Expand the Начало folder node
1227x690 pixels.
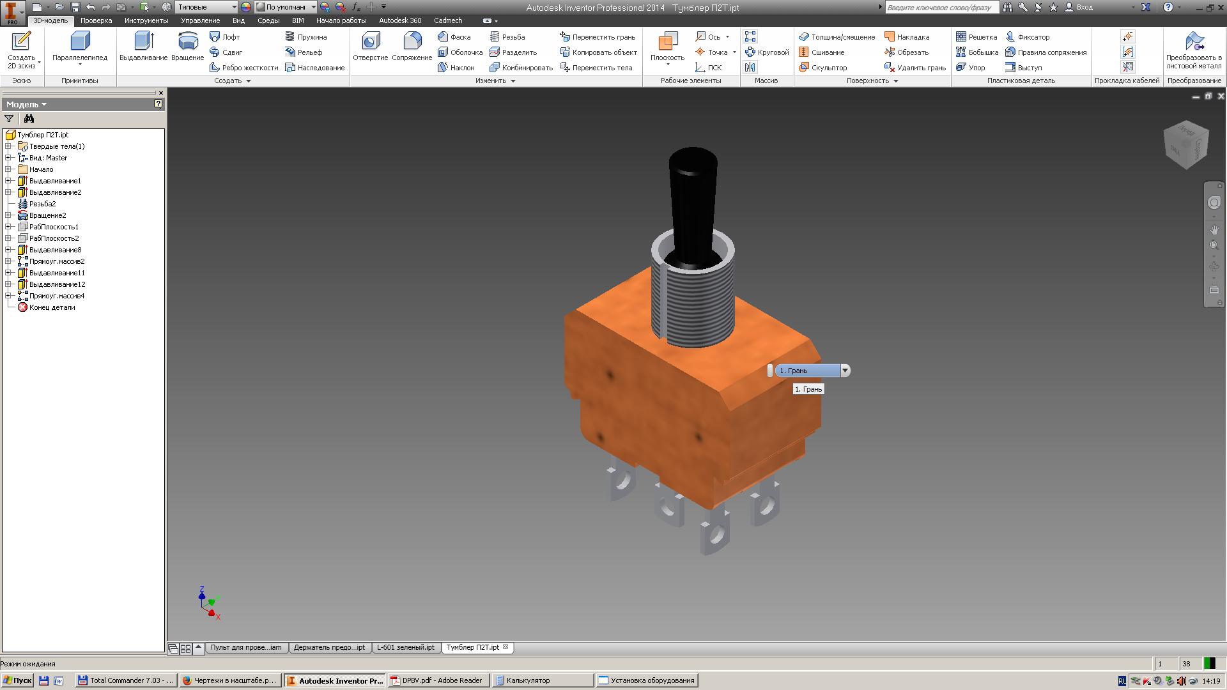[x=8, y=169]
